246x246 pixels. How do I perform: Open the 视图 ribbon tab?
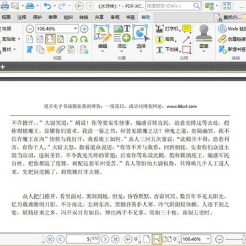pyautogui.click(x=6, y=17)
